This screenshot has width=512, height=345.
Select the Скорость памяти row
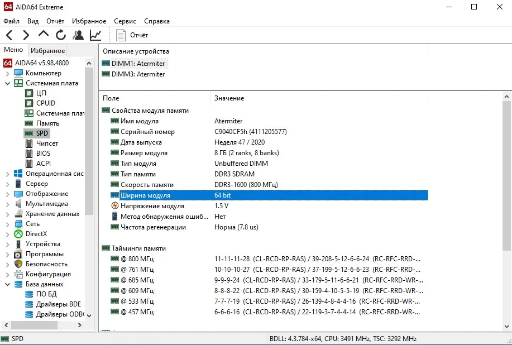(269, 185)
